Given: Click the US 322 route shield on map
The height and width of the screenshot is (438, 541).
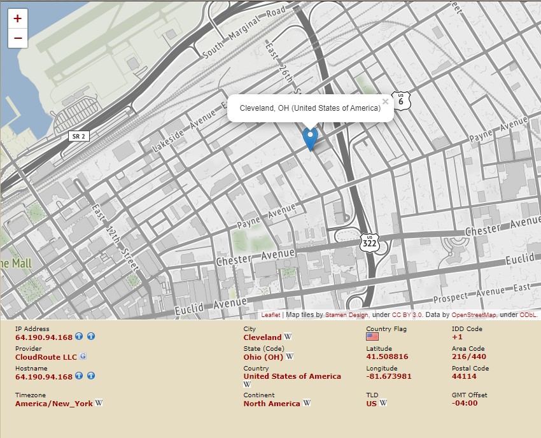Looking at the screenshot, I should click(x=369, y=242).
